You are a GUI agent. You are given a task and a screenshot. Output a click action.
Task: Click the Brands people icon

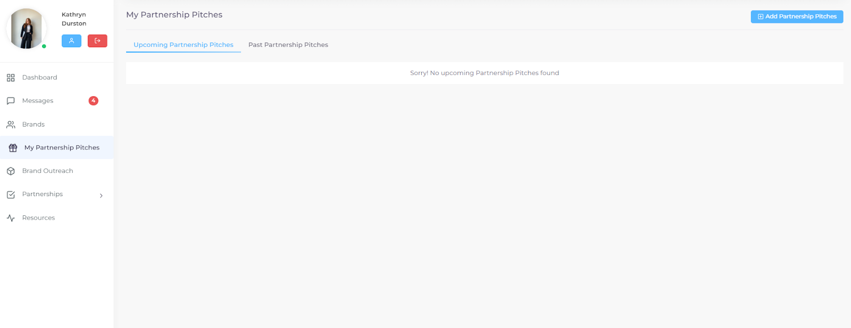[11, 124]
